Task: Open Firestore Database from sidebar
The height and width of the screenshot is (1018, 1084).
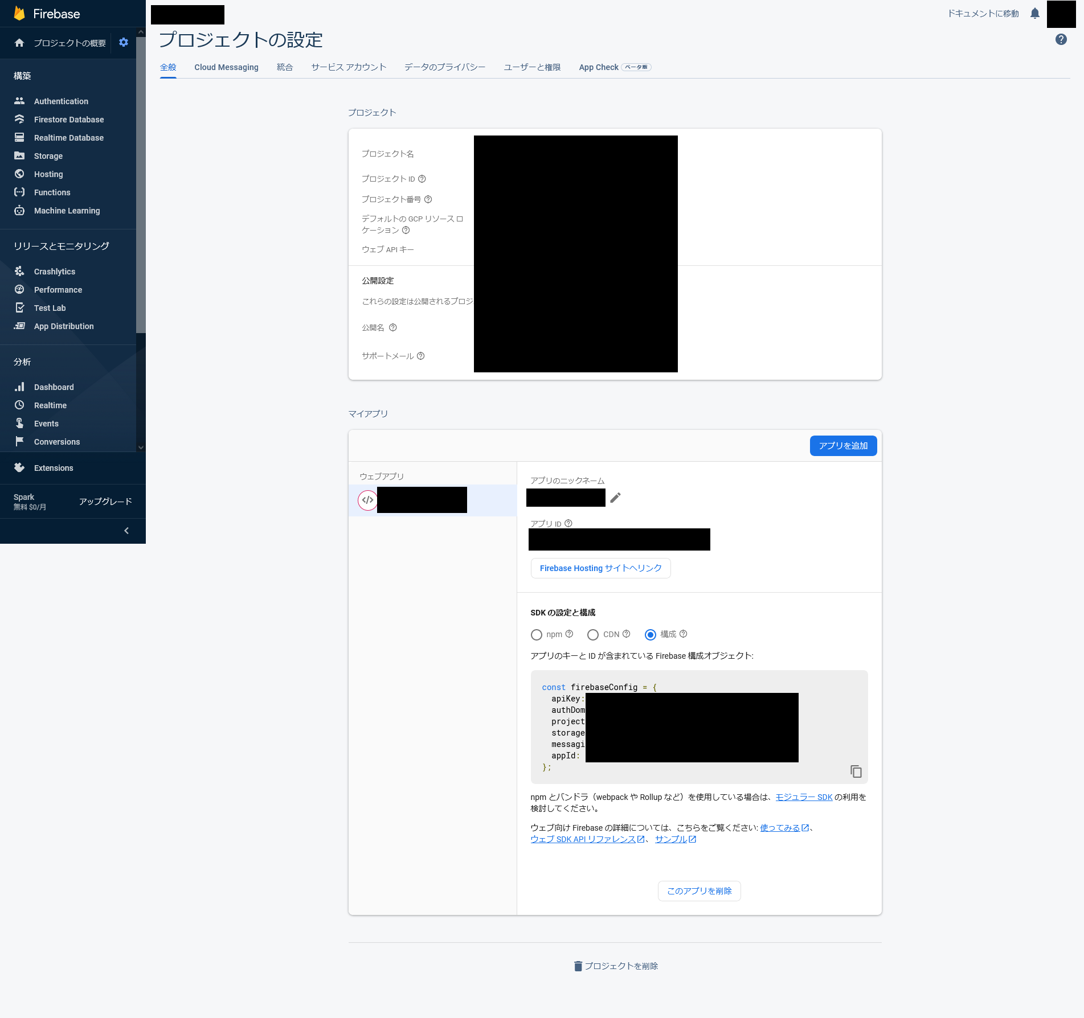Action: coord(68,120)
